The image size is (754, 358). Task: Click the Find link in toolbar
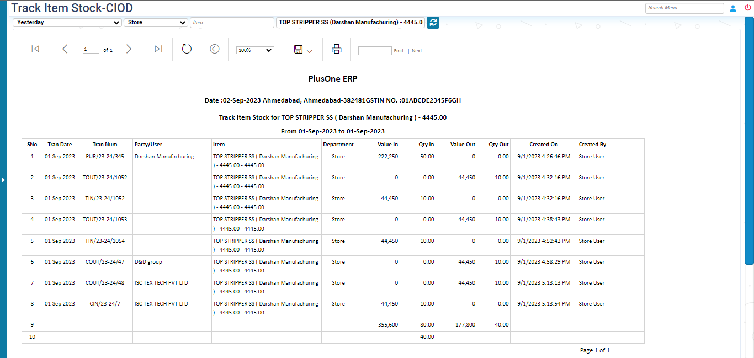pos(398,51)
